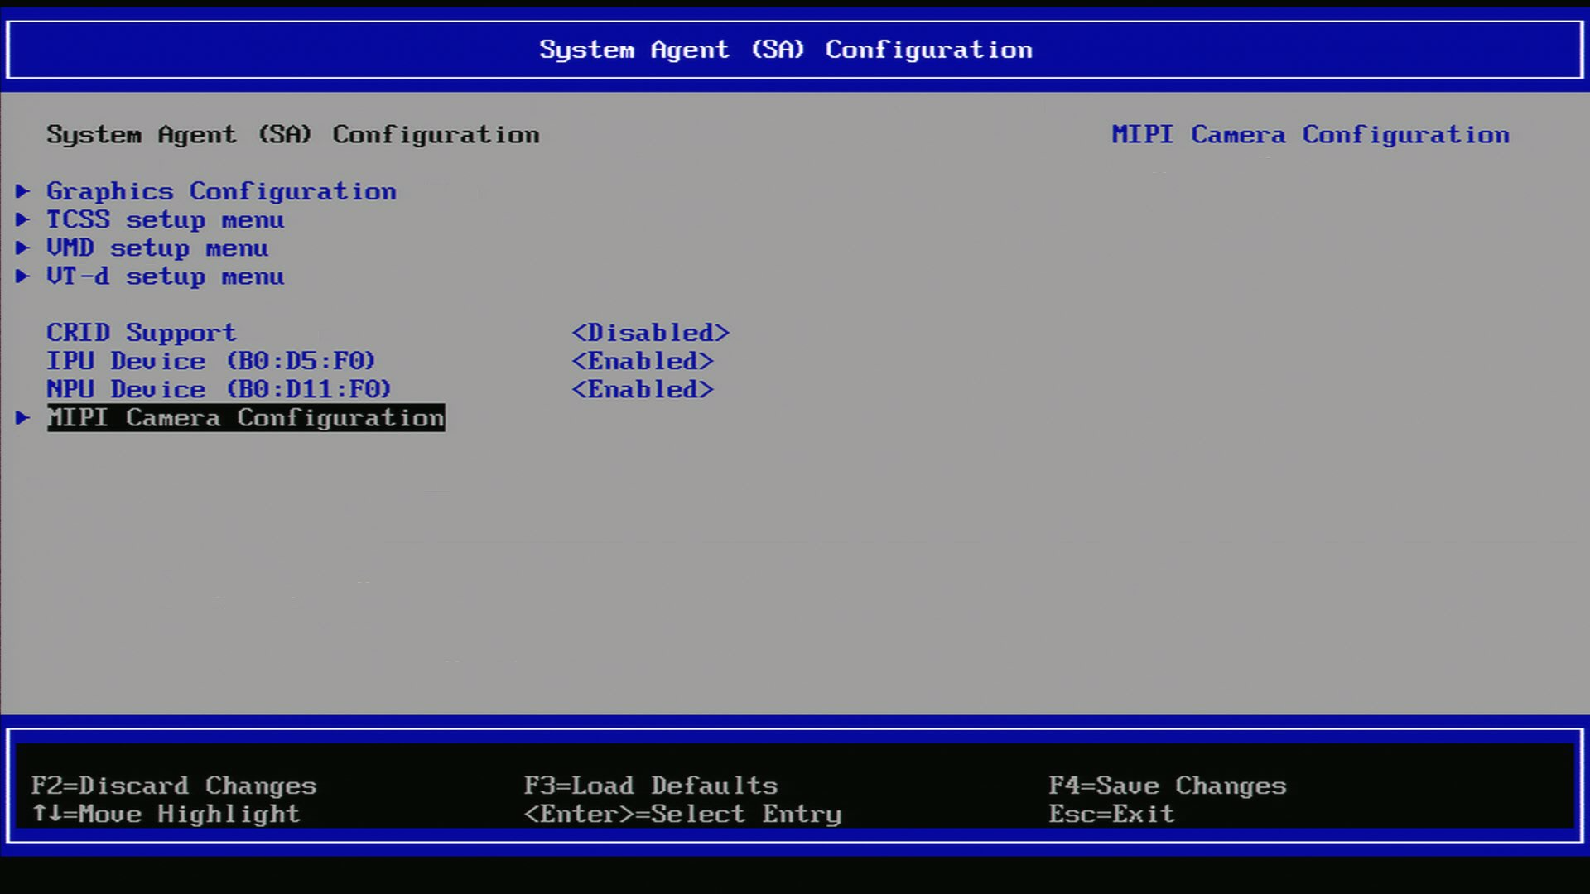
Task: Click the triangle icon beside MIPI Camera Configuration
Action: (22, 417)
